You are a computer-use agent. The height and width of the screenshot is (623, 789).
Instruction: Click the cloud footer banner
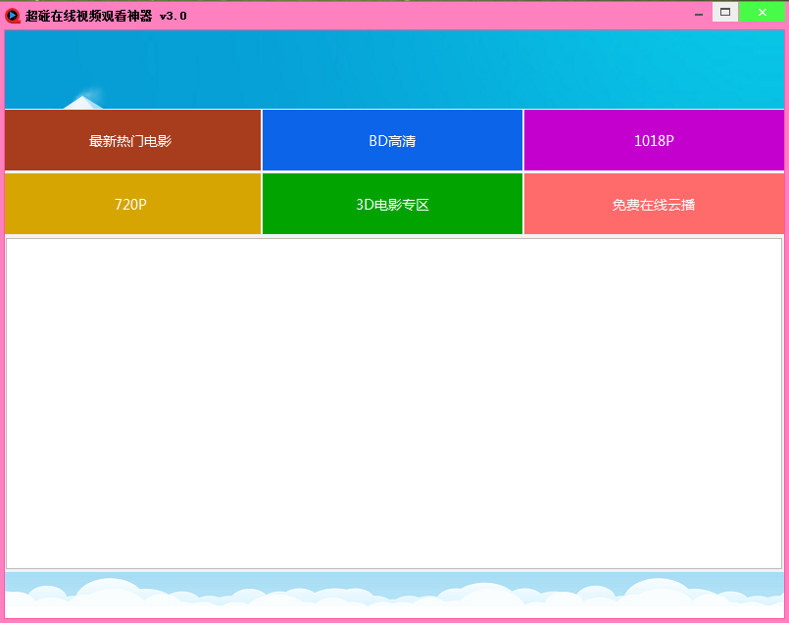[392, 595]
